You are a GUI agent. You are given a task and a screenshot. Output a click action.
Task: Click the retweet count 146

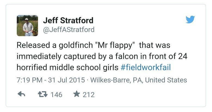[56, 95]
